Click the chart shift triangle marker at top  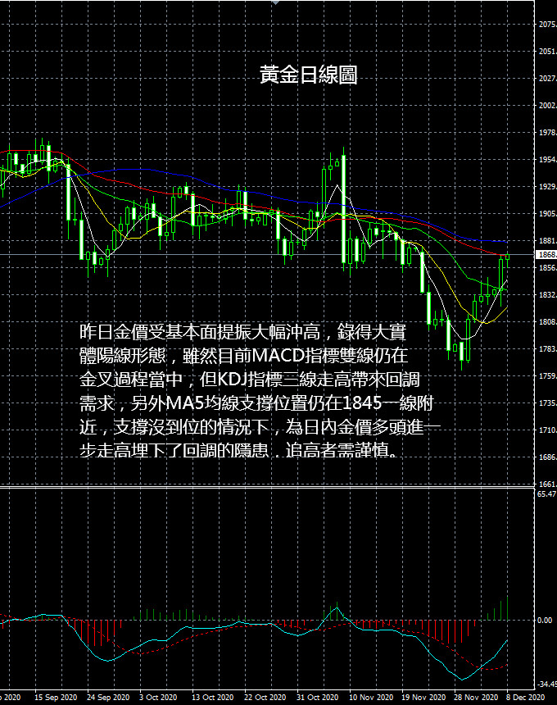(x=275, y=2)
